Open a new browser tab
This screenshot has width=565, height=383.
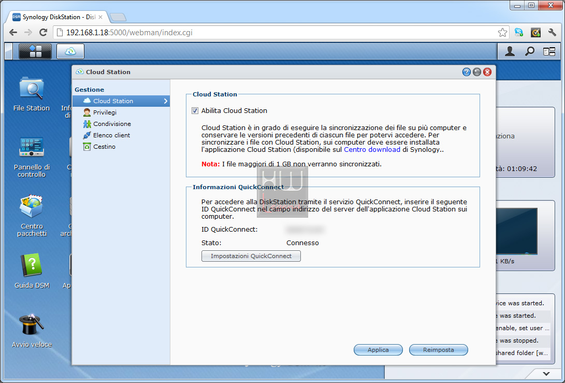coord(118,17)
